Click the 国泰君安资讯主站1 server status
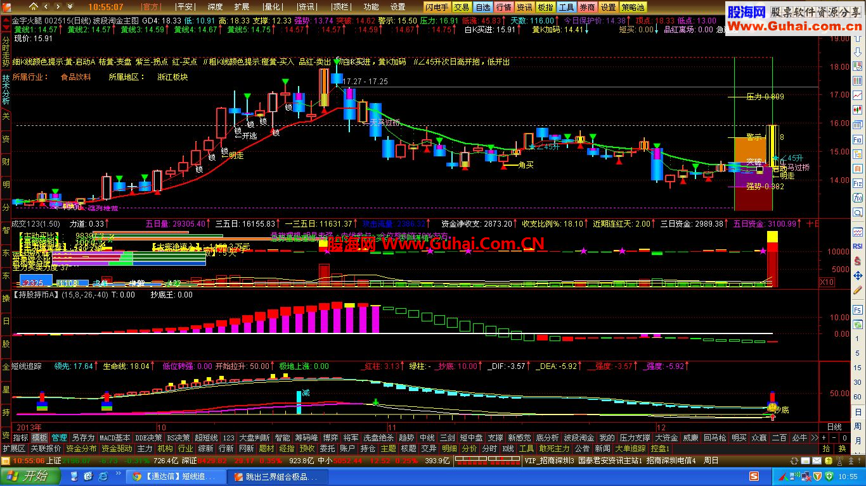 (611, 460)
